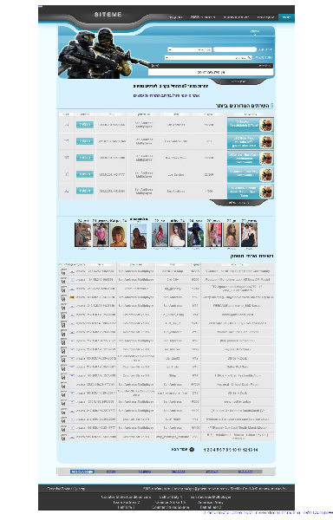Click the teal join button in third top-server row
The height and width of the screenshot is (520, 333).
click(85, 158)
